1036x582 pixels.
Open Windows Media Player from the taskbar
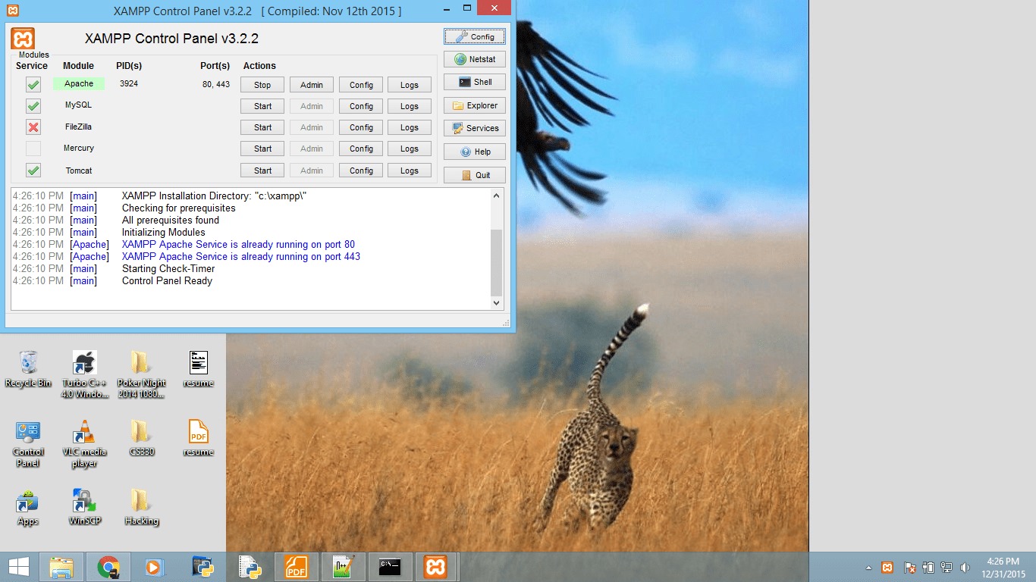(x=155, y=567)
